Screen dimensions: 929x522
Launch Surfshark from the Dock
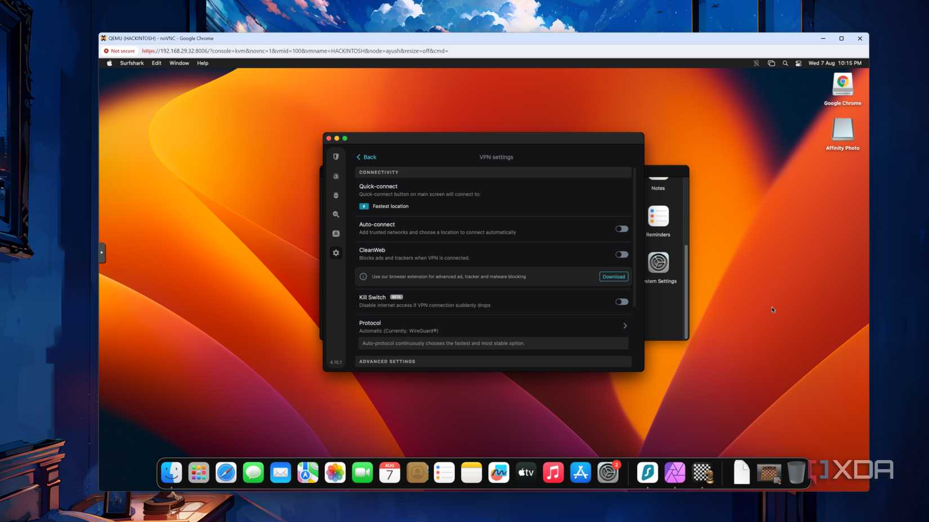647,473
